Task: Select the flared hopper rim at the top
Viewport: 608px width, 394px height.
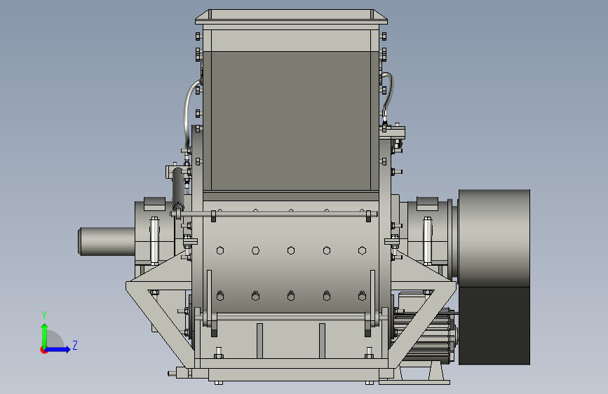Action: [291, 17]
